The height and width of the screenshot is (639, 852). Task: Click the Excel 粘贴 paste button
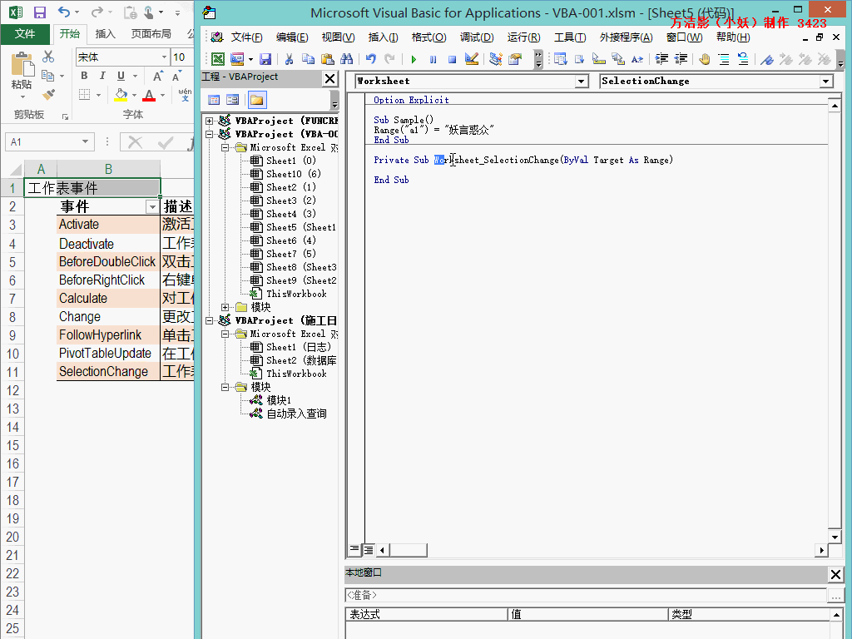(22, 75)
